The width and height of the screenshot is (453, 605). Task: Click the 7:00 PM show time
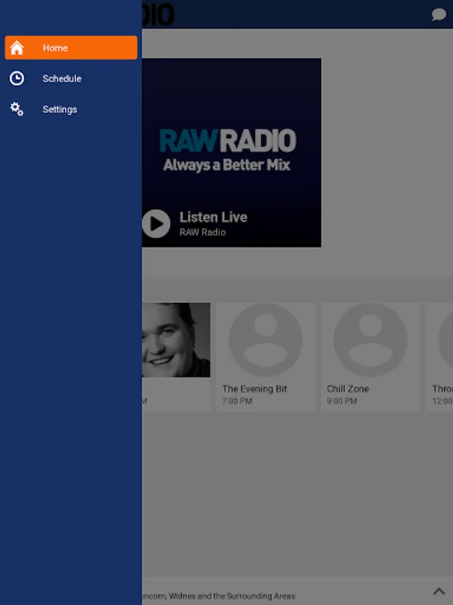tap(237, 401)
